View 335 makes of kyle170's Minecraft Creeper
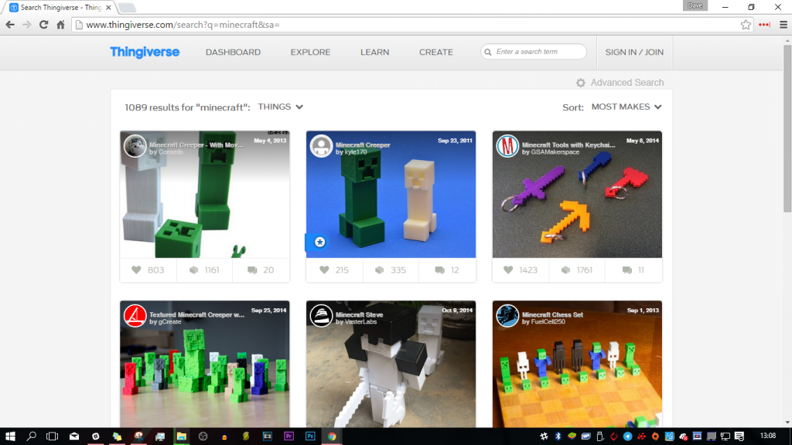This screenshot has height=445, width=792. point(391,270)
